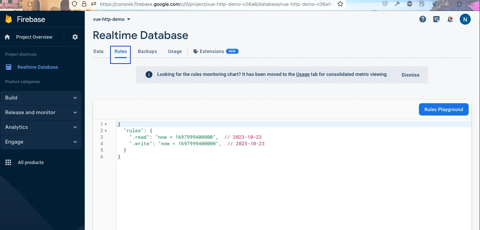480x230 pixels.
Task: Click the "rules": { line in editor
Action: (x=138, y=131)
